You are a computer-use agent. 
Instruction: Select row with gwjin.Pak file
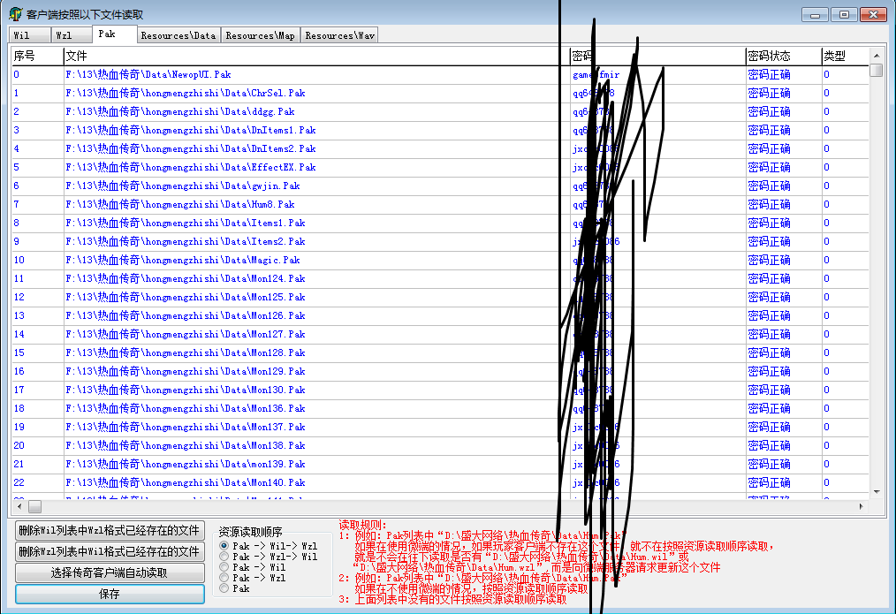click(440, 186)
